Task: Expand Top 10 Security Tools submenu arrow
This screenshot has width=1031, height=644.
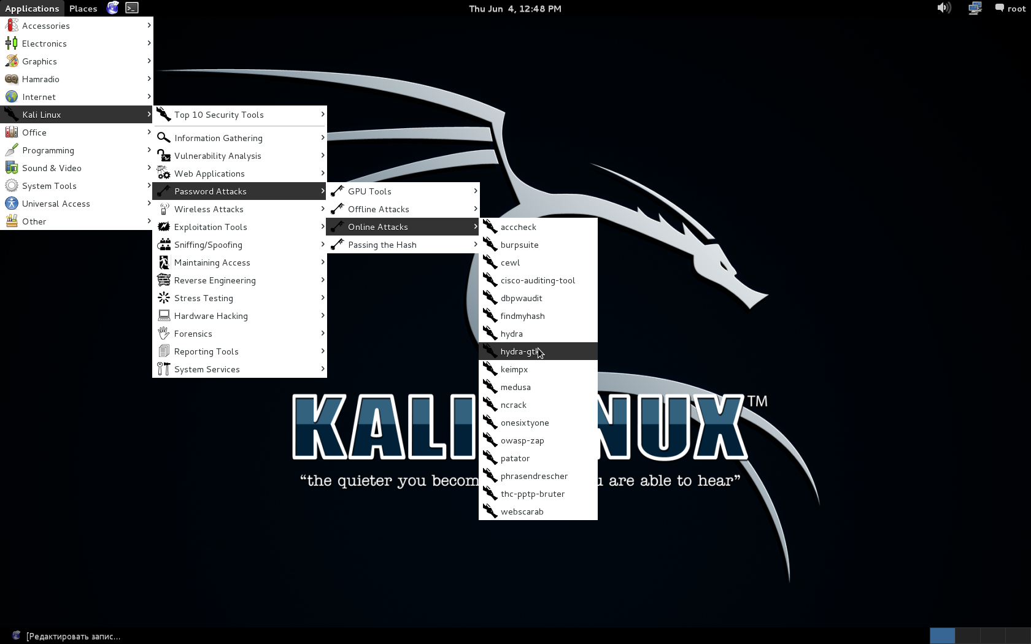Action: click(323, 114)
